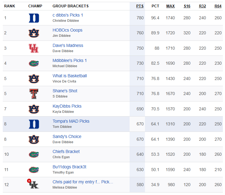The image size is (225, 195).
Task: Click the Kentucky logo in rank 12 row
Action: coord(34,185)
